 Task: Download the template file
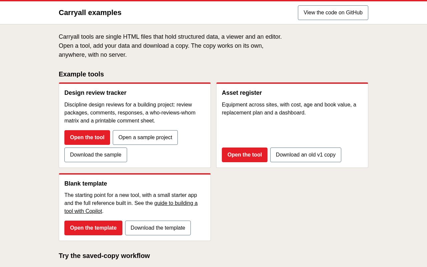(x=158, y=228)
